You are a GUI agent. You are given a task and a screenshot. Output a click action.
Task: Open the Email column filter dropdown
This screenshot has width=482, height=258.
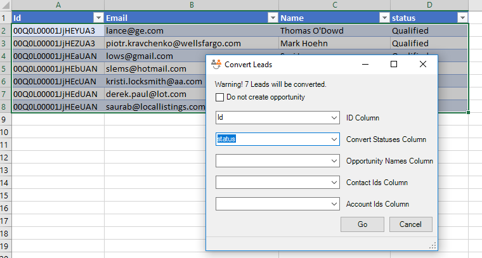273,18
